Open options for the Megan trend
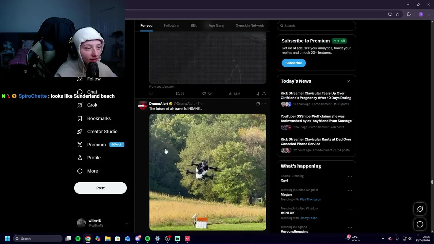The height and width of the screenshot is (244, 434). tap(350, 190)
